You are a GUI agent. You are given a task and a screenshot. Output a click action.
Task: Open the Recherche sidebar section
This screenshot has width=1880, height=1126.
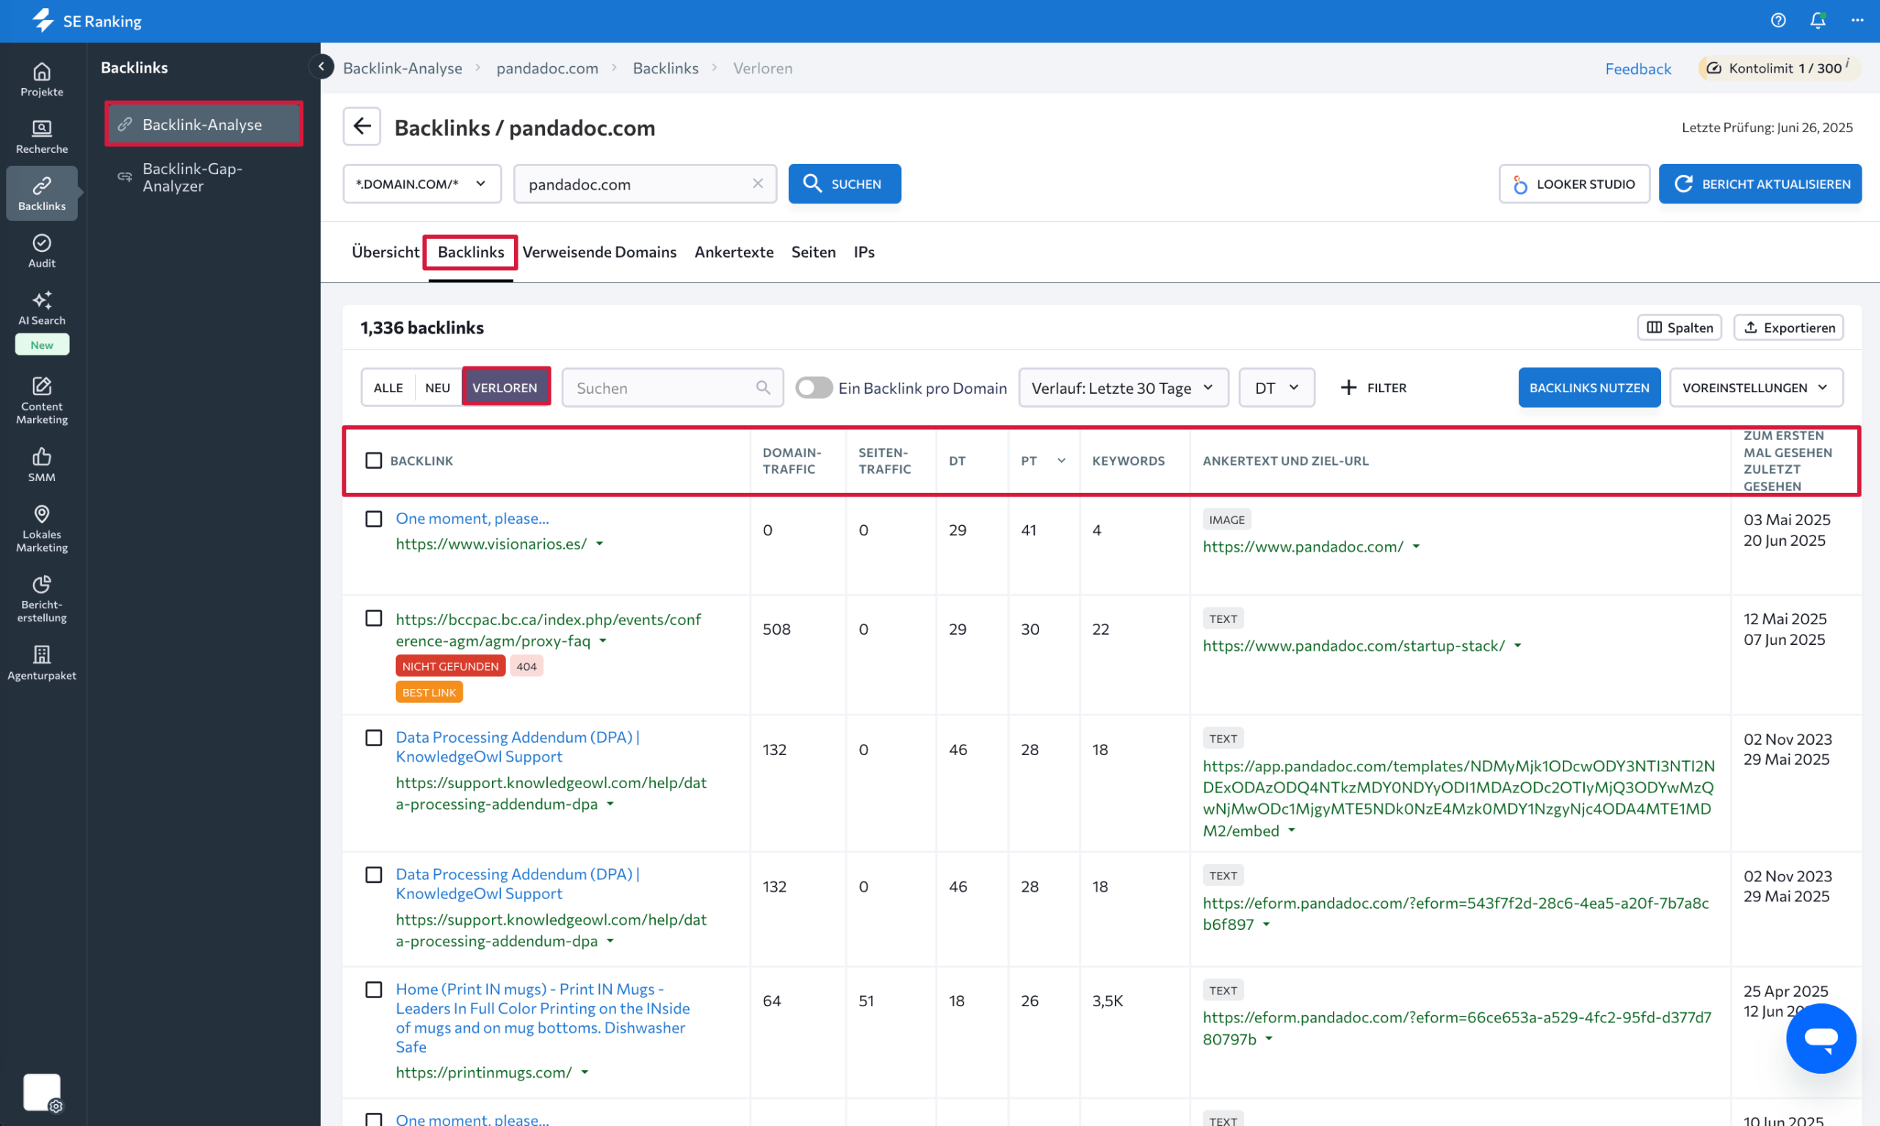[x=42, y=137]
